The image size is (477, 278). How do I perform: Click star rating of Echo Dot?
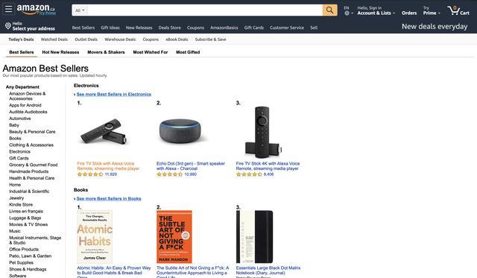pyautogui.click(x=169, y=174)
